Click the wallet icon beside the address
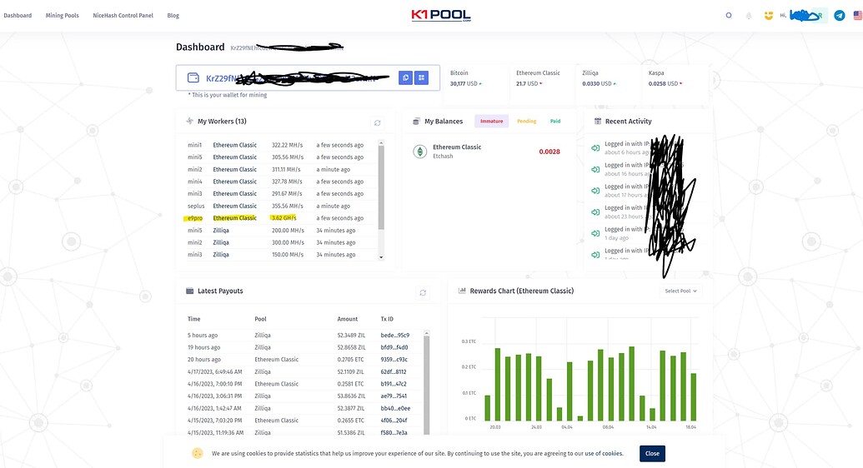This screenshot has height=468, width=863. tap(193, 77)
